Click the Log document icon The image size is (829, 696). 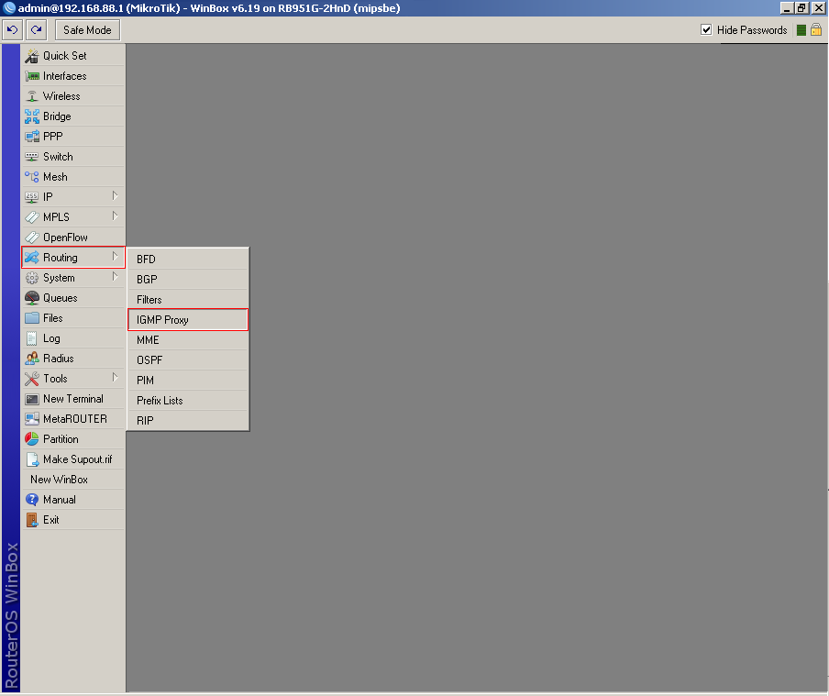tap(32, 338)
